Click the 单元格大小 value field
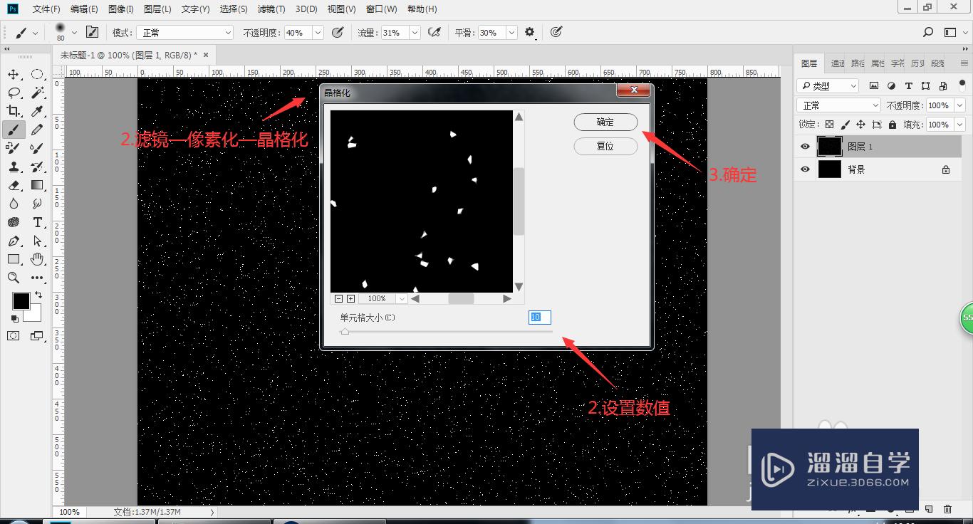 tap(540, 318)
